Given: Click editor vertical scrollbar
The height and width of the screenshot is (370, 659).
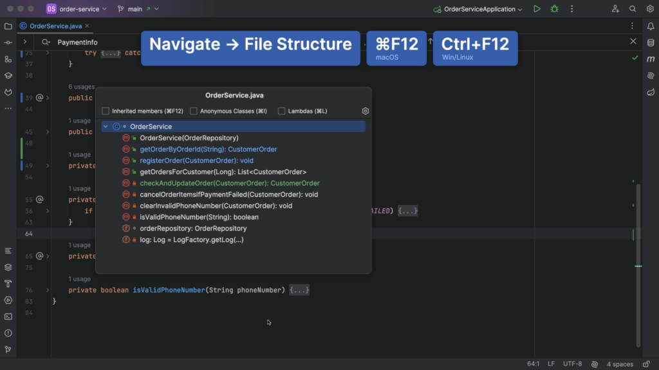Looking at the screenshot, I should tap(638, 265).
